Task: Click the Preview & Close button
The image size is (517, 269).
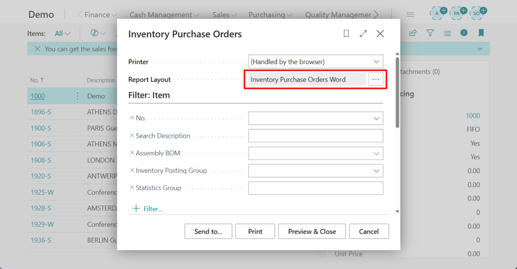Action: click(312, 231)
